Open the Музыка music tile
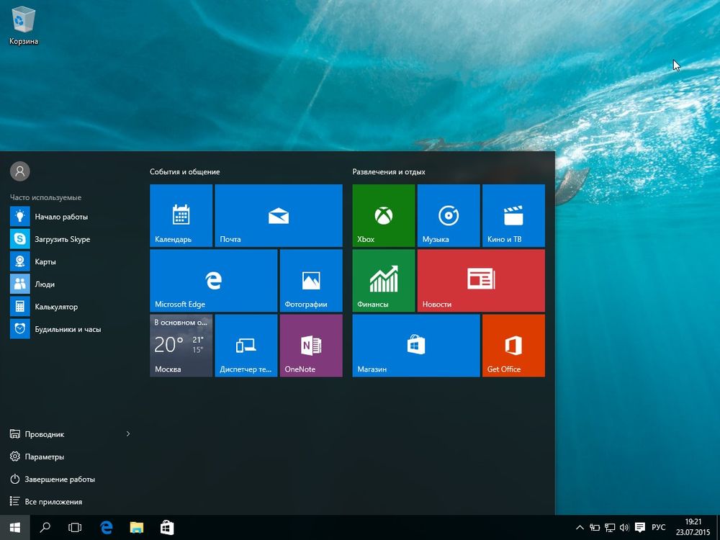Viewport: 720px width, 540px height. click(x=448, y=215)
